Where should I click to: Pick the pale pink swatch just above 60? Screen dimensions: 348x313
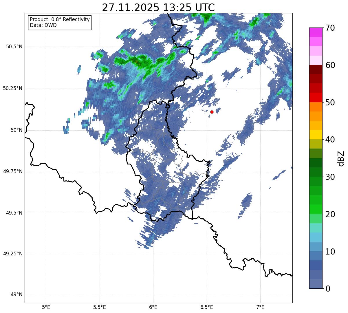tap(315, 60)
